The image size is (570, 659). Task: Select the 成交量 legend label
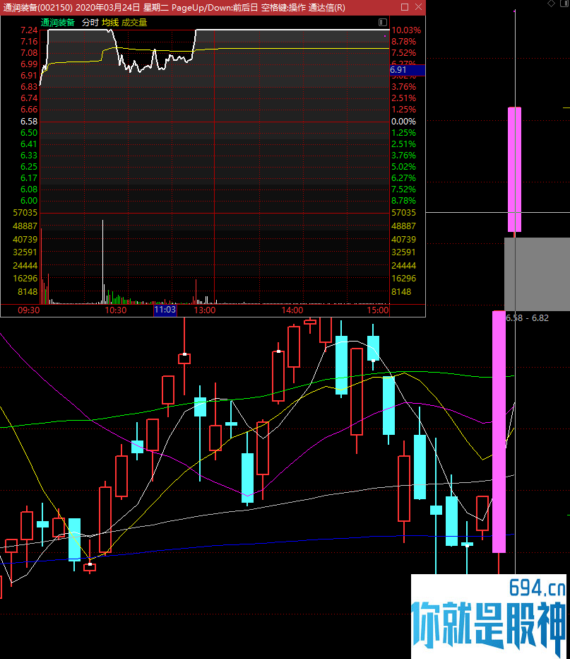pyautogui.click(x=134, y=23)
